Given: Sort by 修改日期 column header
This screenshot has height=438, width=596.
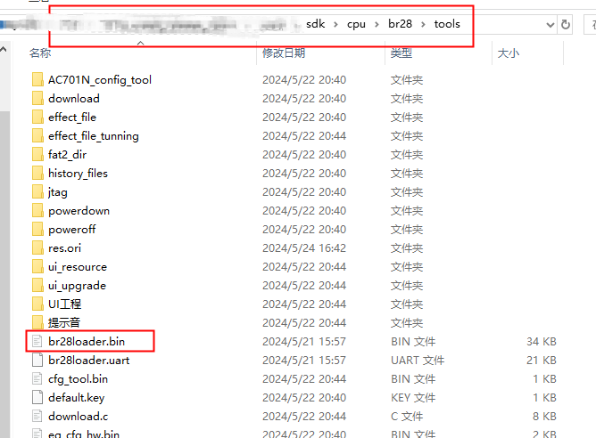Looking at the screenshot, I should [x=284, y=53].
